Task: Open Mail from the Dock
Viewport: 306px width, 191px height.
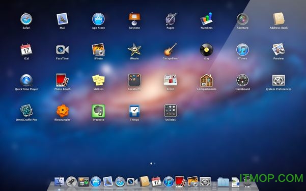Action: point(108,181)
